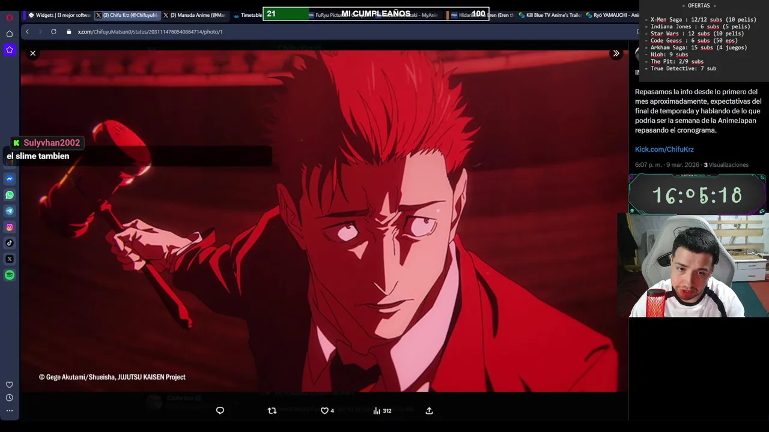Open bookmarks heart icon in sidebar

coord(10,385)
